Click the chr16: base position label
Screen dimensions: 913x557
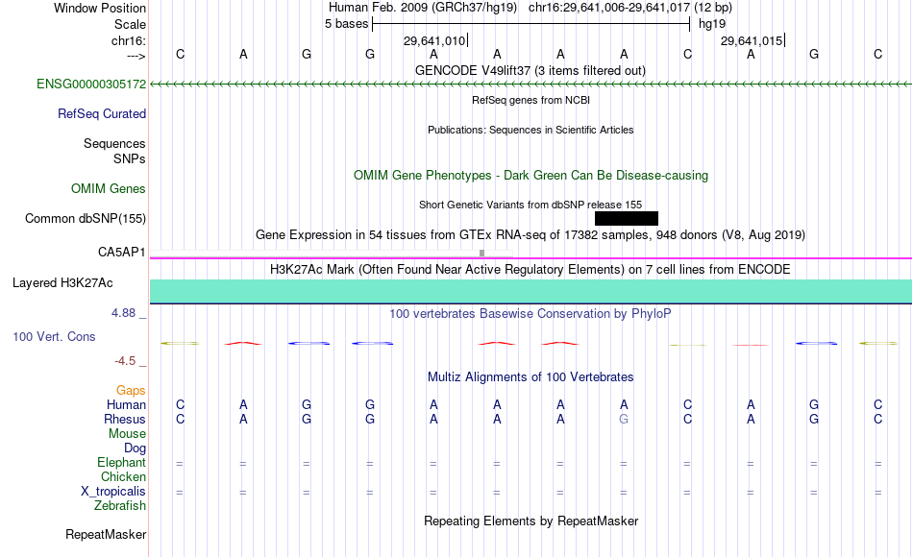[129, 40]
